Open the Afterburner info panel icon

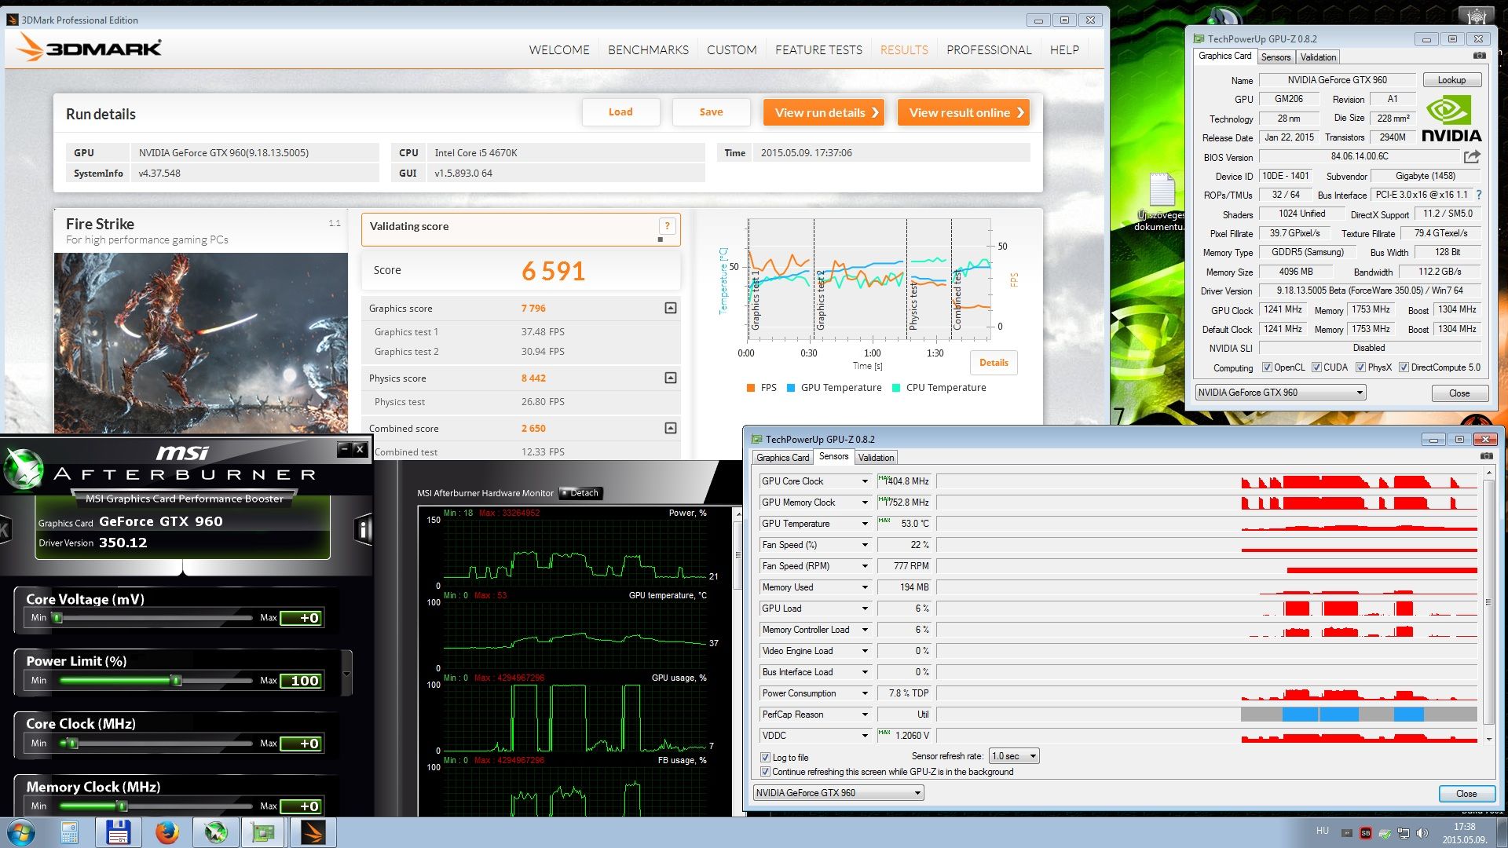(x=363, y=530)
